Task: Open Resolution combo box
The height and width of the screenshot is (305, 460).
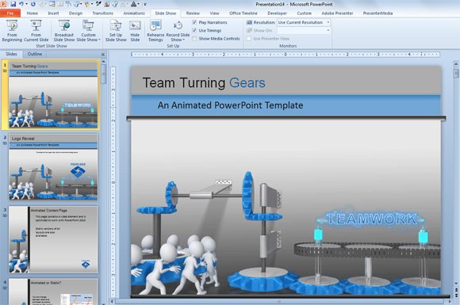Action: point(304,22)
